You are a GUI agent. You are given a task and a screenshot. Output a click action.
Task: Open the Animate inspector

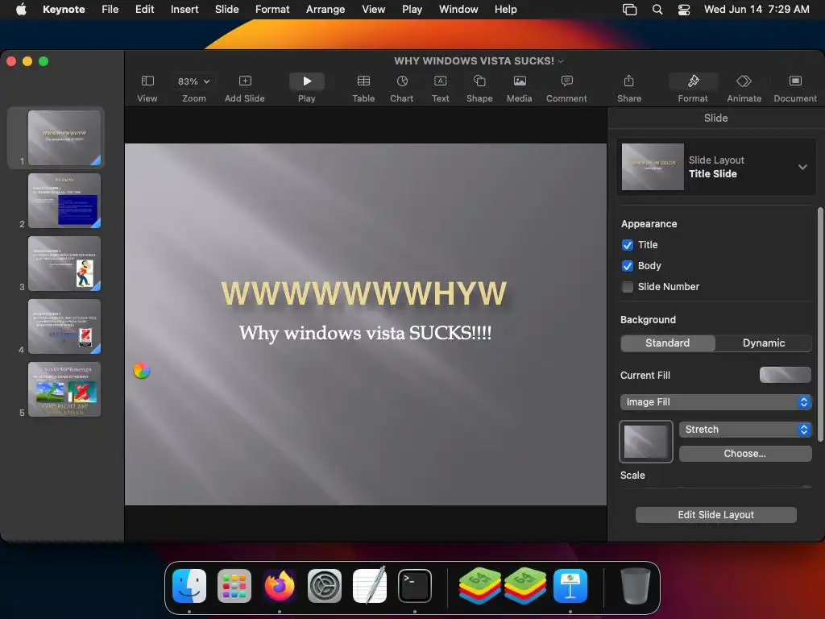pyautogui.click(x=744, y=88)
